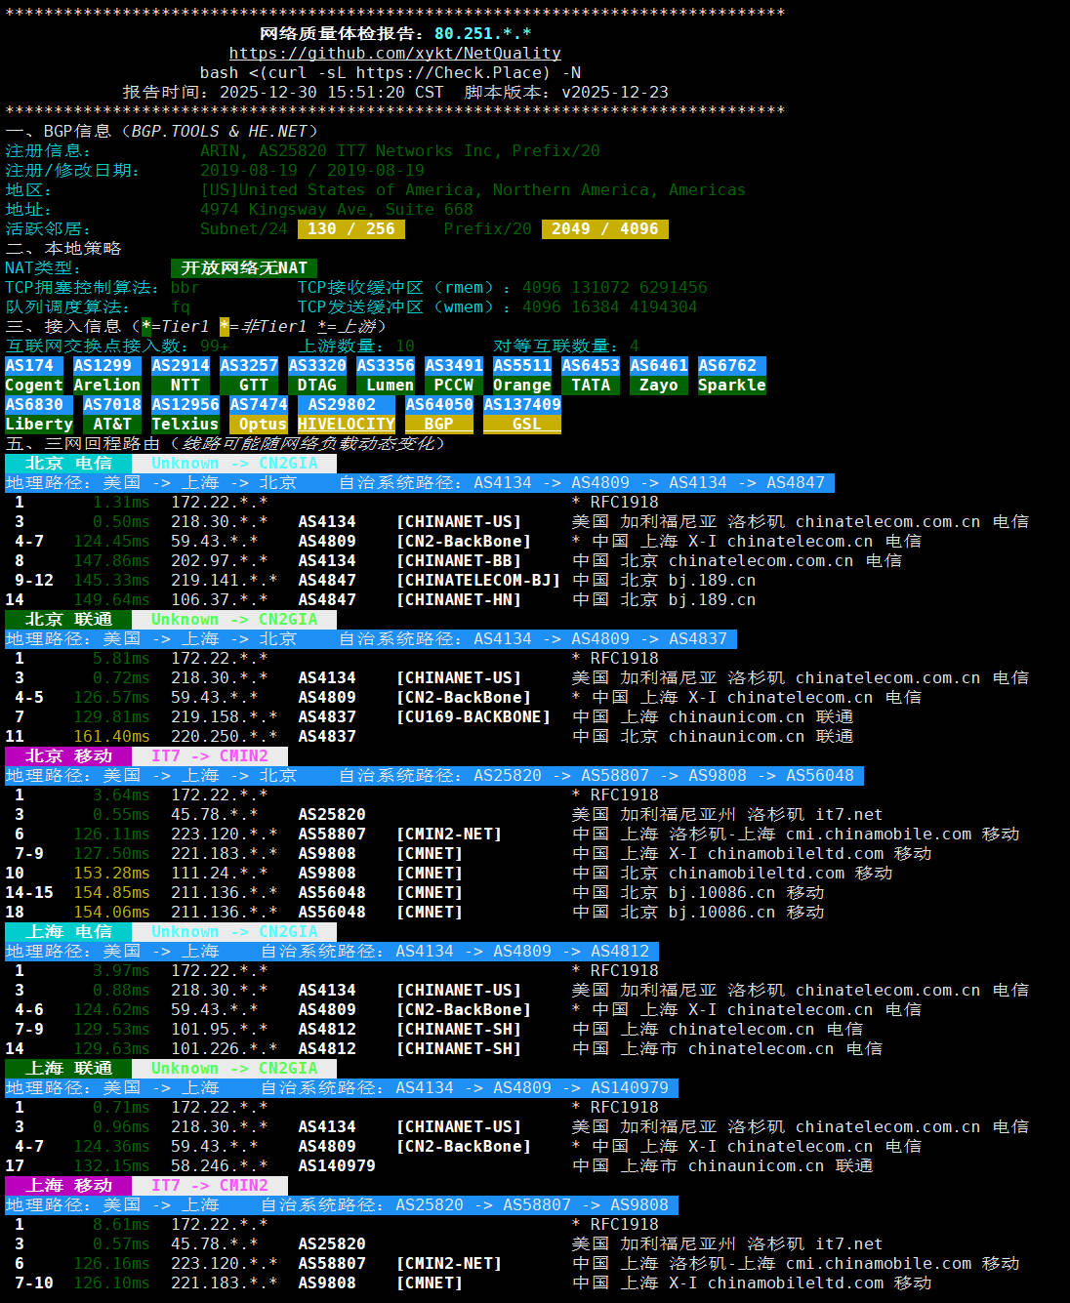The height and width of the screenshot is (1303, 1070).
Task: Click the AS7018 AT&T badge
Action: click(x=111, y=414)
